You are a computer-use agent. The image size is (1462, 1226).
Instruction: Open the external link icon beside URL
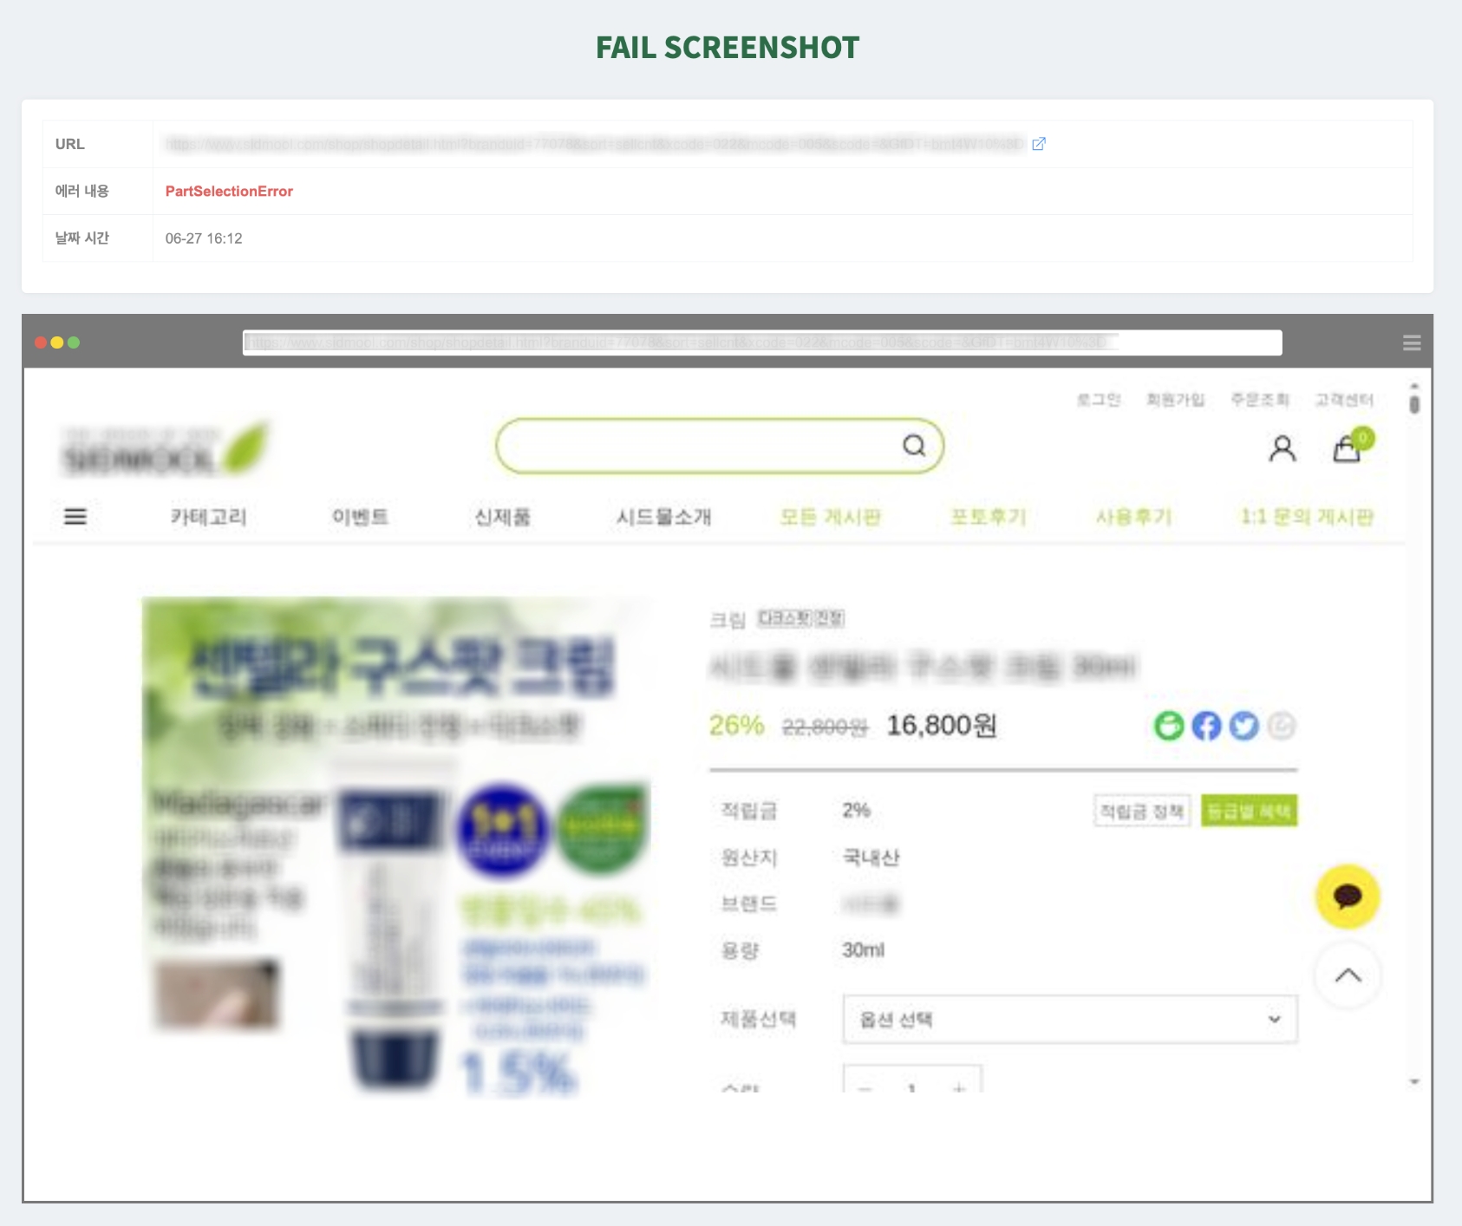point(1039,144)
